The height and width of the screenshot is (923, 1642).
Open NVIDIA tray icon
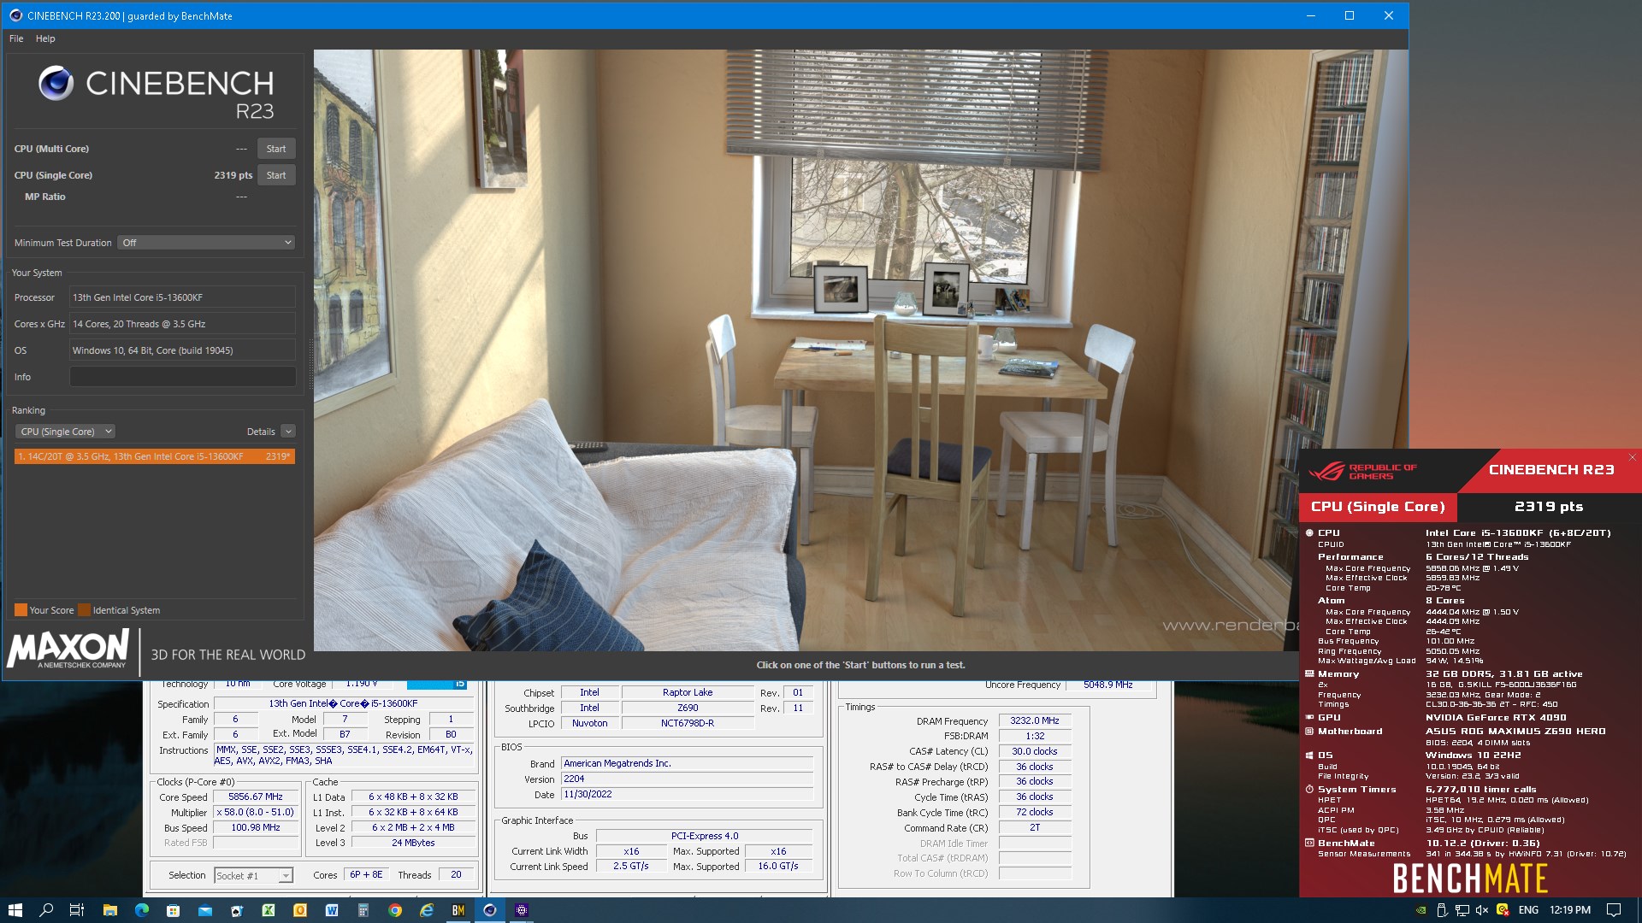click(1421, 910)
